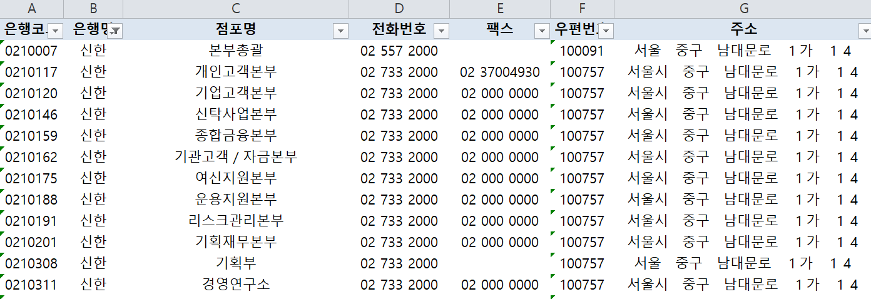Select column E header
Viewport: 871px width, 299px height.
(x=500, y=9)
